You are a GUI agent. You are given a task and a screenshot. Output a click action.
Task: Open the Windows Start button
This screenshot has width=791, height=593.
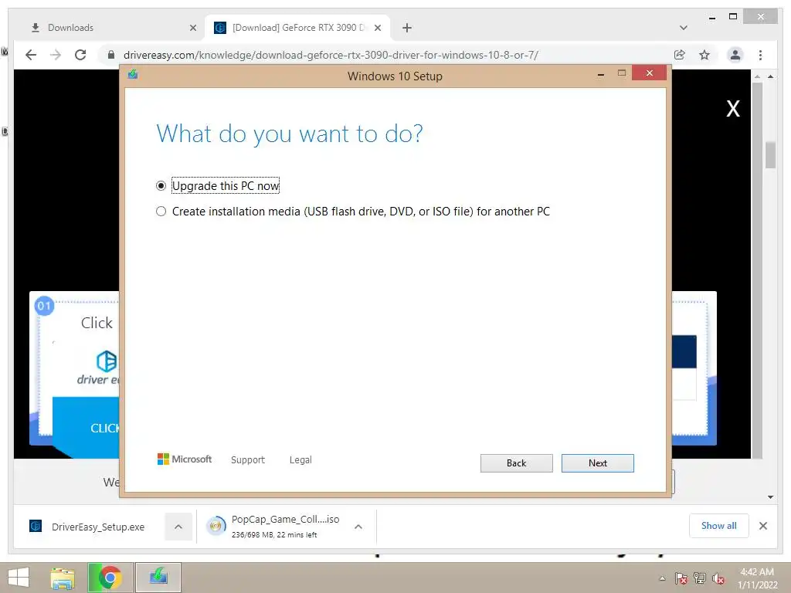[x=19, y=578]
